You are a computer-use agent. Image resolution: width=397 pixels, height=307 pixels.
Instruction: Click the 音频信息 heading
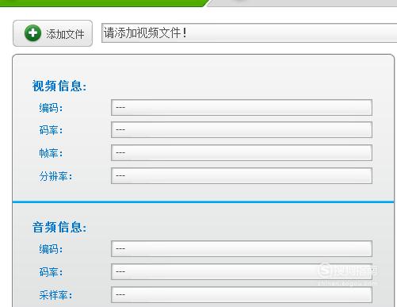coord(59,227)
